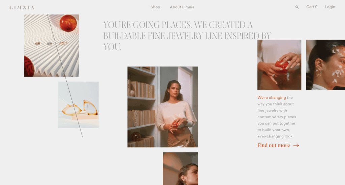Image resolution: width=345 pixels, height=185 pixels.
Task: Click the LIMNIA logo
Action: (22, 8)
